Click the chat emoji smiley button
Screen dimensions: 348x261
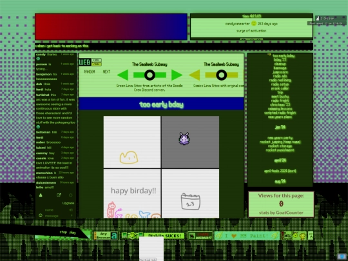41,215
